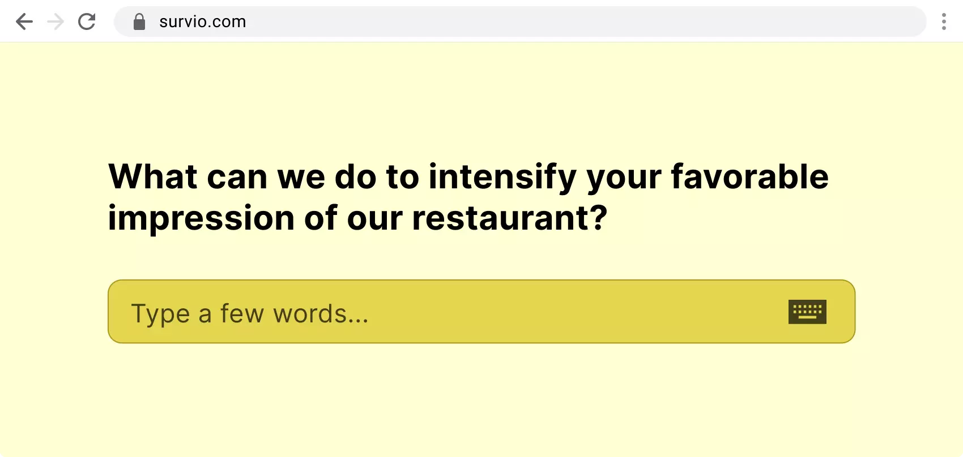
Task: Click the 'survio.com' URL text
Action: tap(203, 22)
